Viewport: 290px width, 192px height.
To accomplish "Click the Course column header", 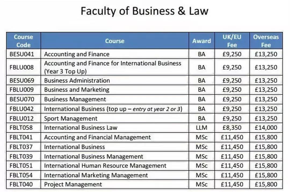I will [115, 41].
